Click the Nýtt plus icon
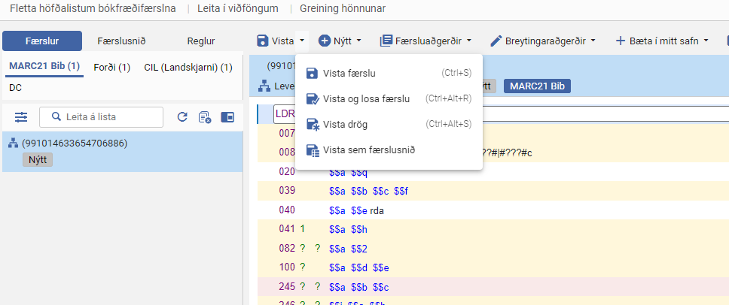 click(x=324, y=41)
